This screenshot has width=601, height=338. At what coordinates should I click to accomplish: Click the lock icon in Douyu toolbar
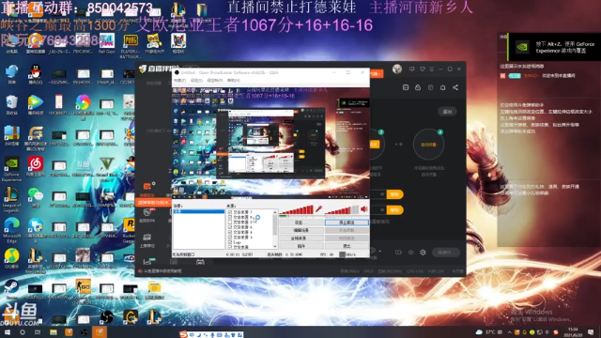[418, 87]
